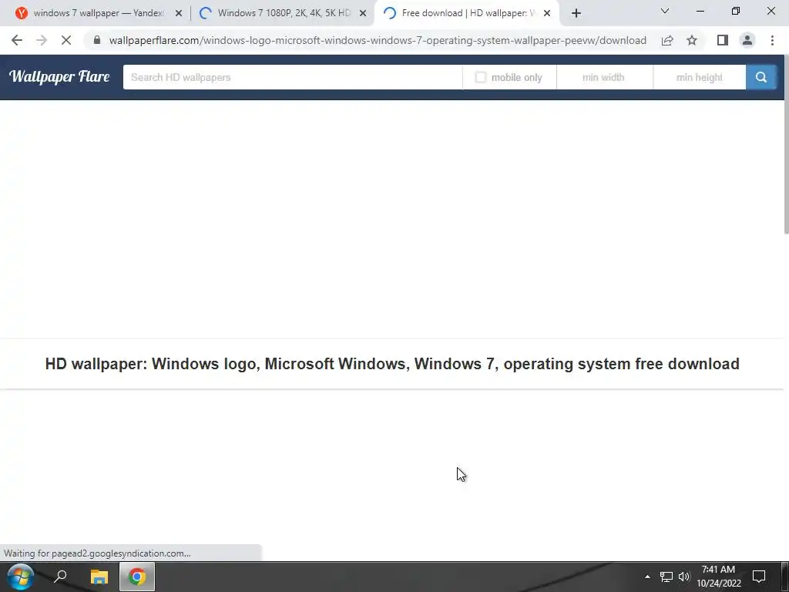
Task: Click the min height input
Action: 700,77
